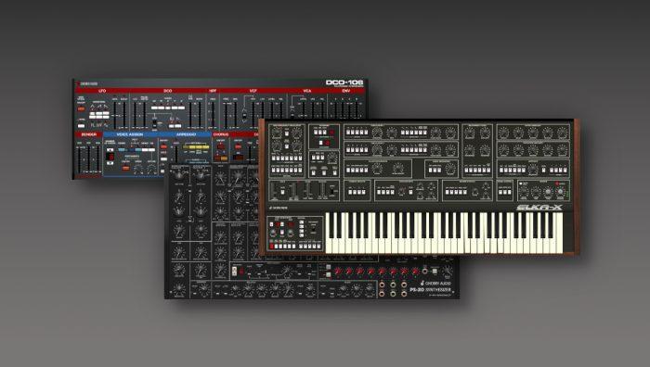Viewport: 650px width, 367px height.
Task: Select the DCO section header on DCO-106
Action: pyautogui.click(x=167, y=91)
